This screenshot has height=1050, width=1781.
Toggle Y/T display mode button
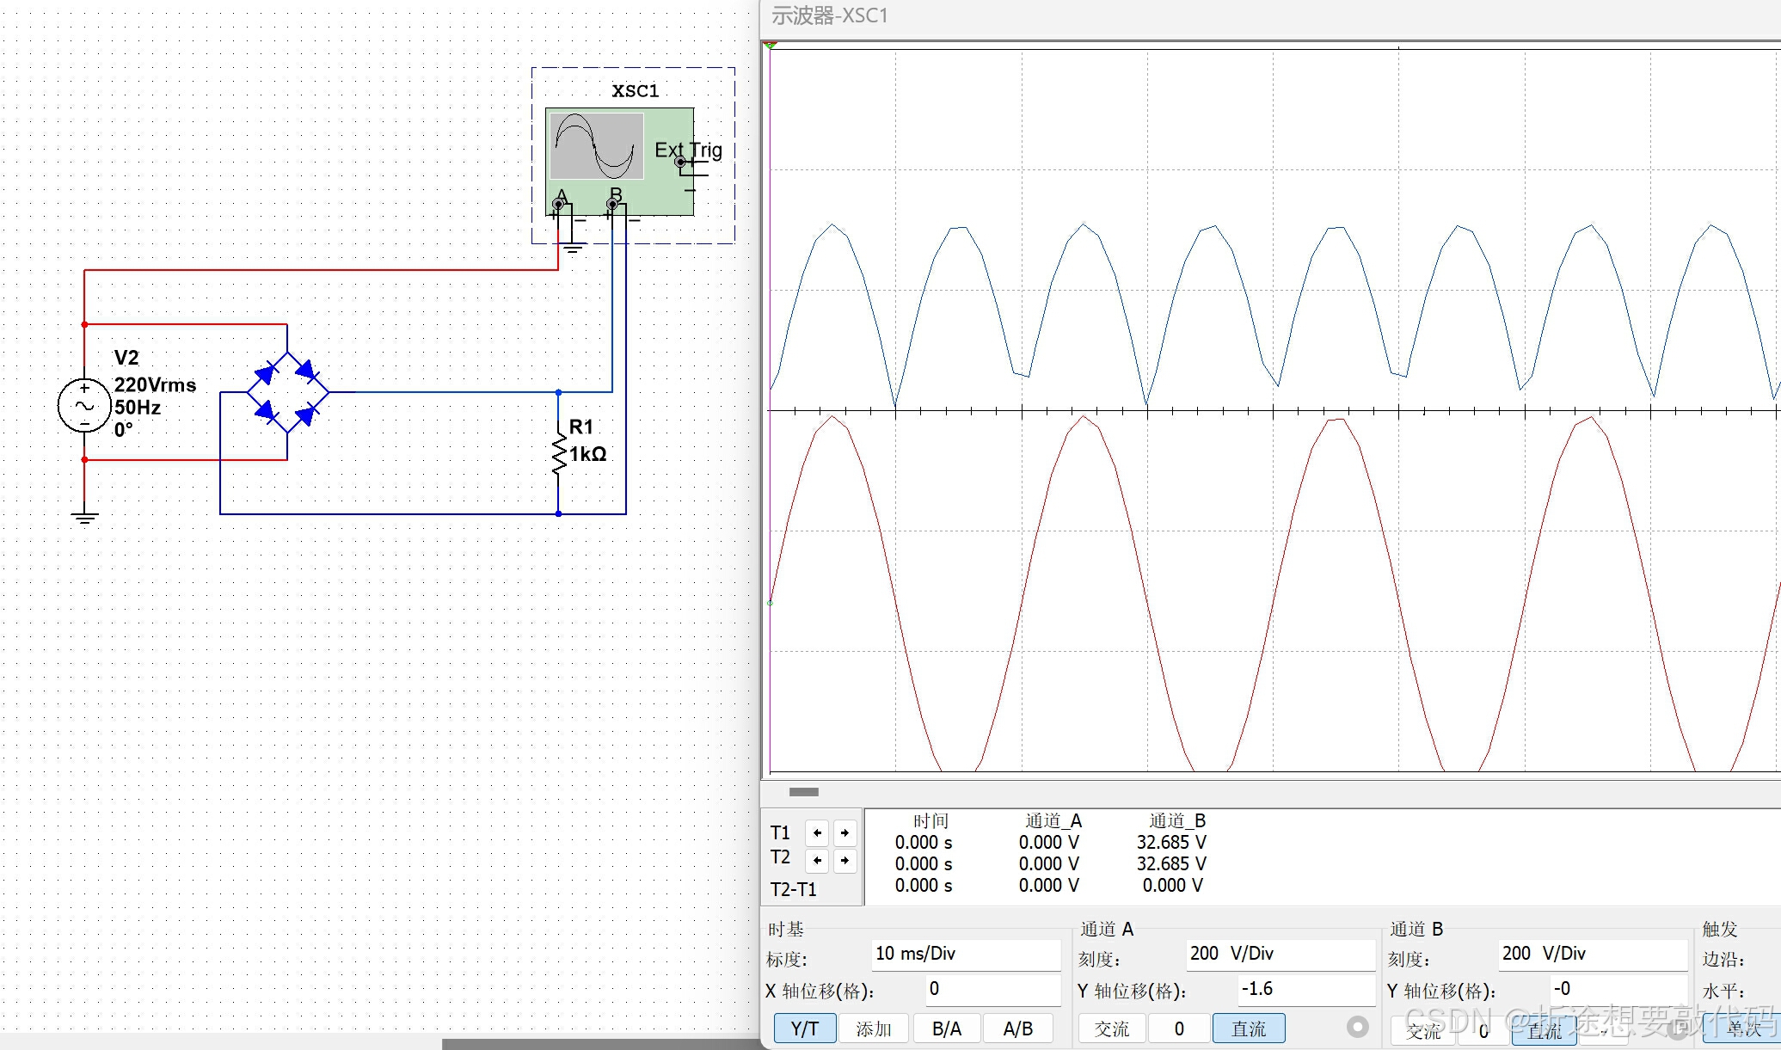(x=805, y=1029)
